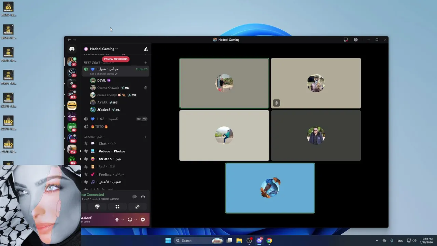Viewport: 437px width, 246px height.
Task: Focus the green-outlined top-left video tile
Action: click(x=224, y=83)
